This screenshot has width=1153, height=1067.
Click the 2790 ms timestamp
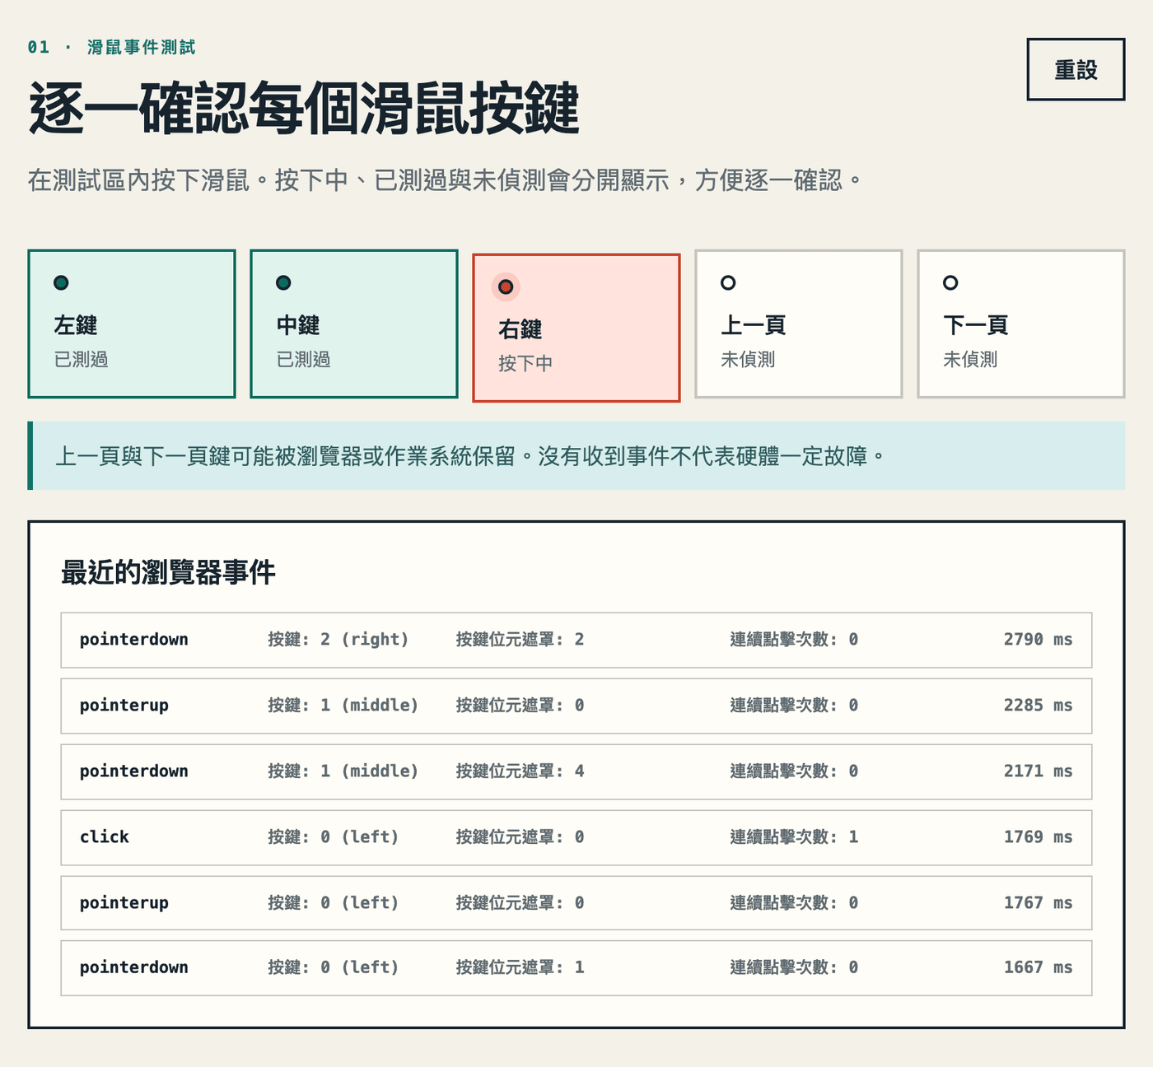click(1038, 640)
